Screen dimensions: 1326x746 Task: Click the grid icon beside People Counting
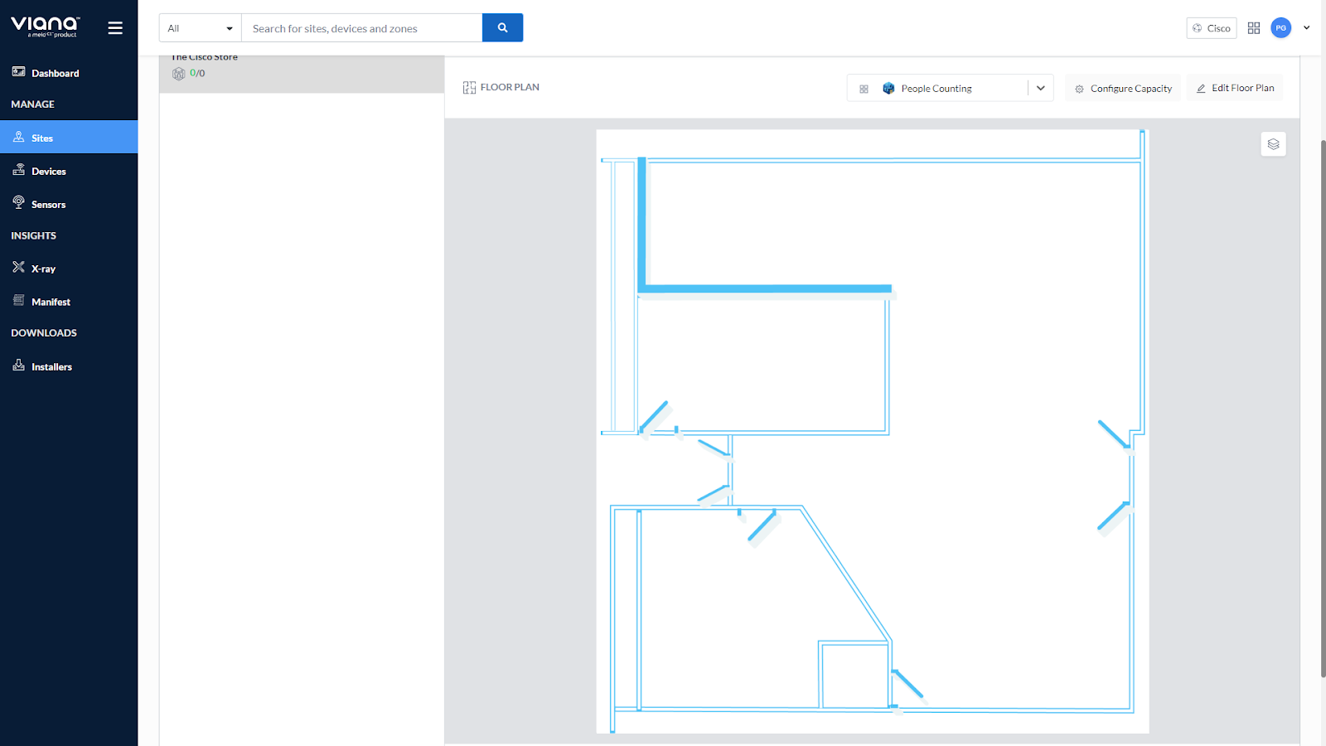point(864,89)
